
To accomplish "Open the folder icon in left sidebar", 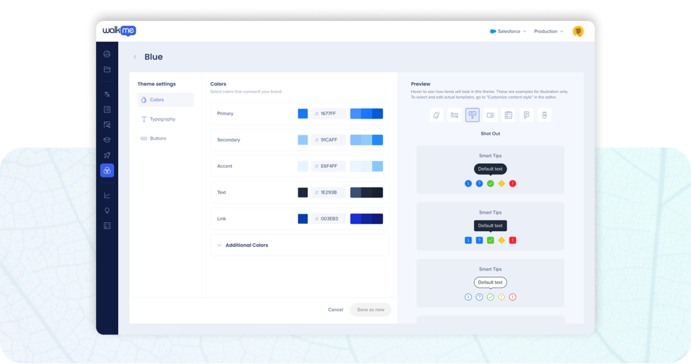I will click(x=107, y=69).
